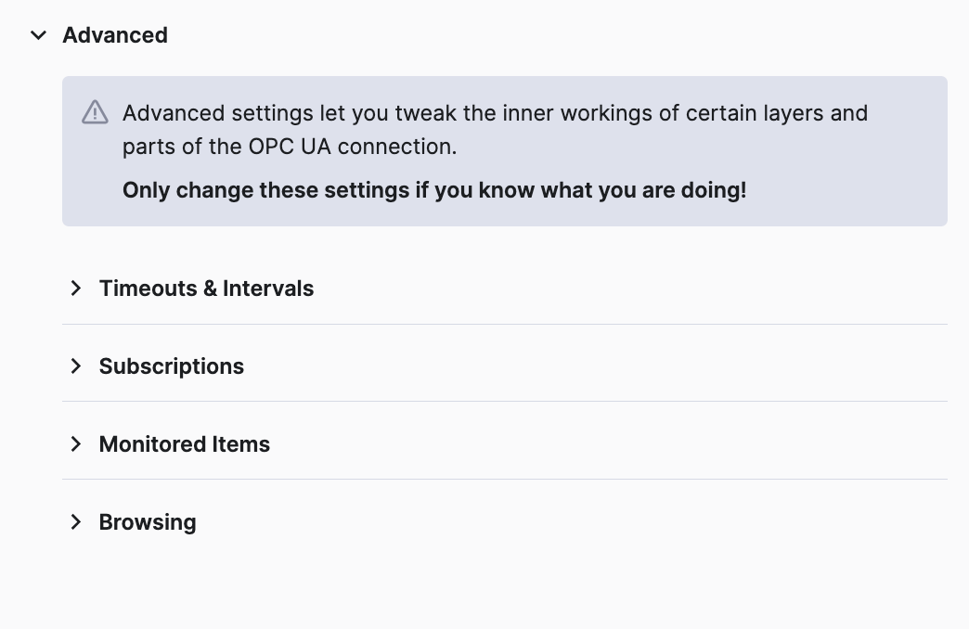Expand Timeouts & Intervals with its chevron
The width and height of the screenshot is (969, 629).
[x=76, y=289]
